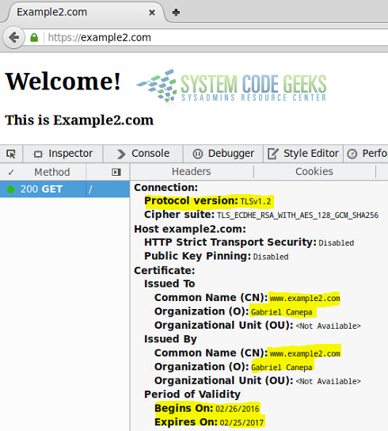388x431 pixels.
Task: Activate the element picker icon in devtools
Action: 11,154
